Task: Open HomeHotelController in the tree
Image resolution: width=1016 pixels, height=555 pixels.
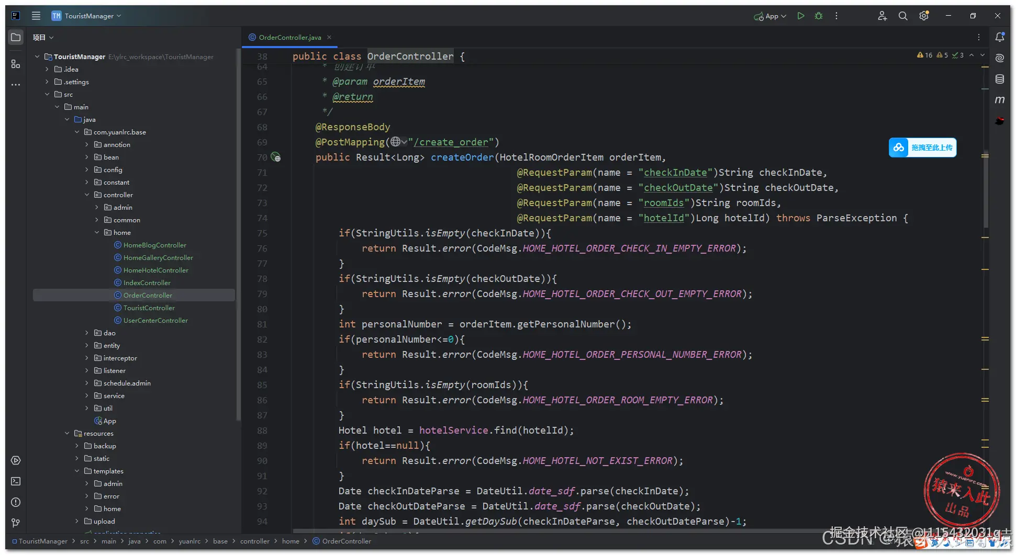Action: coord(155,270)
